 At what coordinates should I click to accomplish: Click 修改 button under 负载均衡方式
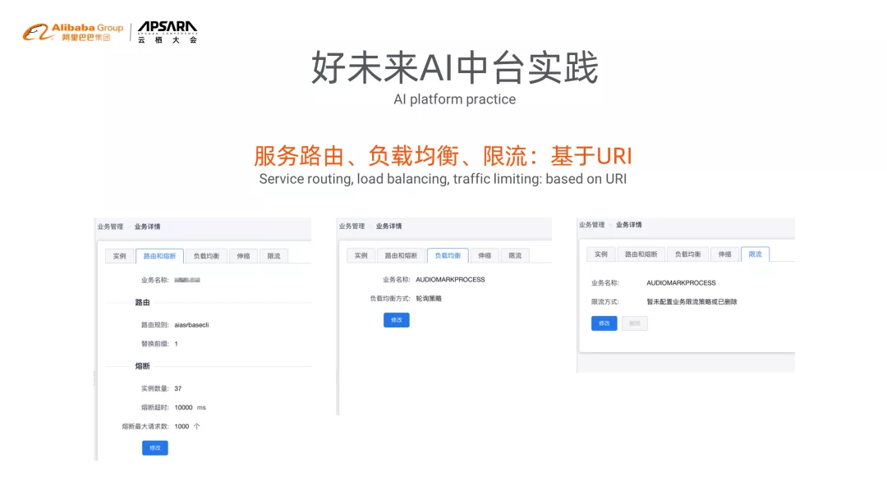pyautogui.click(x=397, y=320)
